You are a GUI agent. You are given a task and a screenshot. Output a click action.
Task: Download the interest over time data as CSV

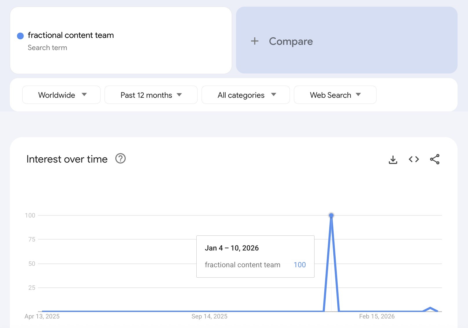click(393, 159)
